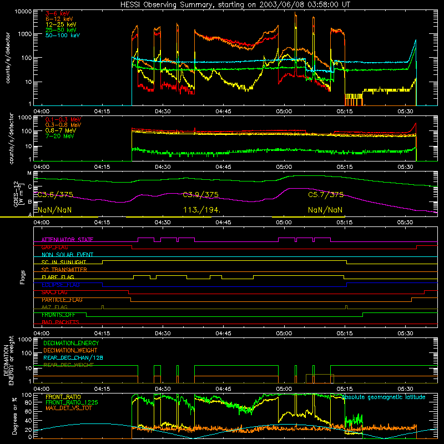Select the PARTICLE_FLAG label
This screenshot has width=444, height=444.
(62, 300)
